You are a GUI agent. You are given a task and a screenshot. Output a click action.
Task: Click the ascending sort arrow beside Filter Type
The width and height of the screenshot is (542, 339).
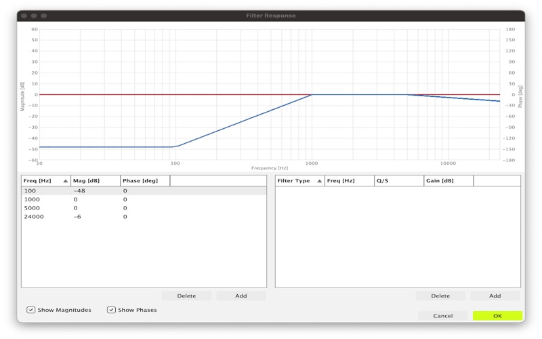319,181
